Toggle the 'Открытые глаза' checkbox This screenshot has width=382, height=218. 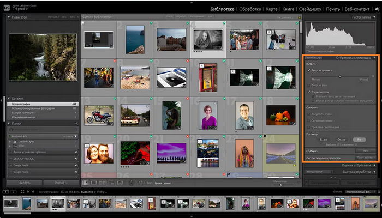pos(309,92)
